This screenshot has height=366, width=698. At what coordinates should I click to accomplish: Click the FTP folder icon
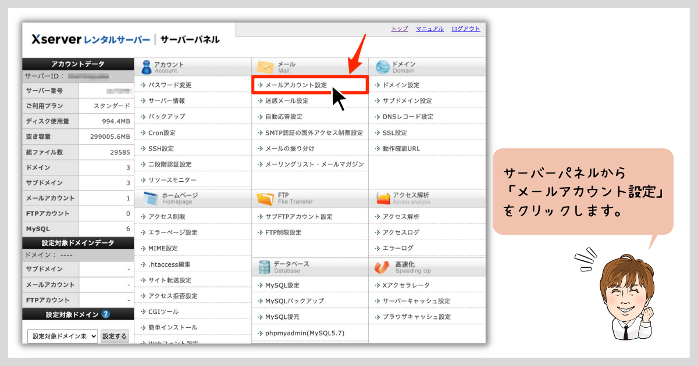(265, 198)
